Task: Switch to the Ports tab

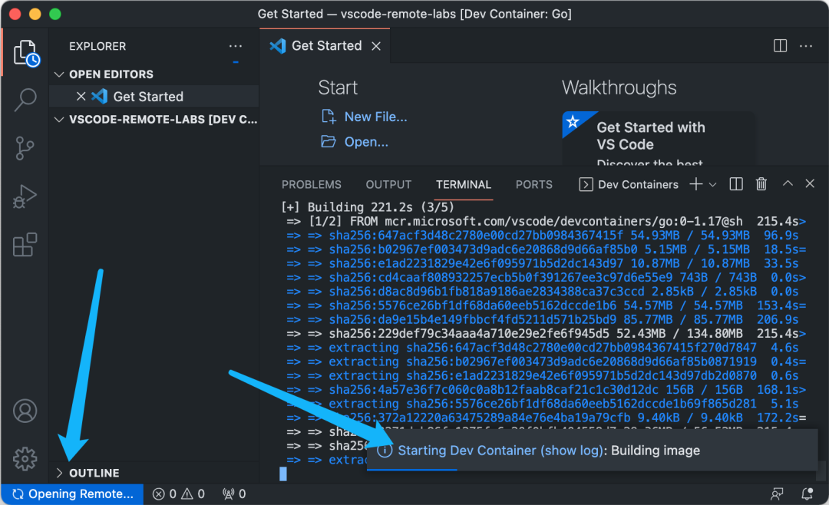Action: pos(534,184)
